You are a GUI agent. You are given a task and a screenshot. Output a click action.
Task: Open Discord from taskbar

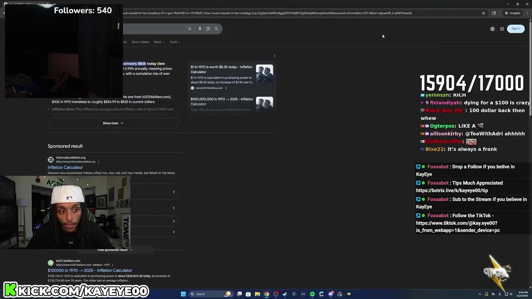pos(330,294)
